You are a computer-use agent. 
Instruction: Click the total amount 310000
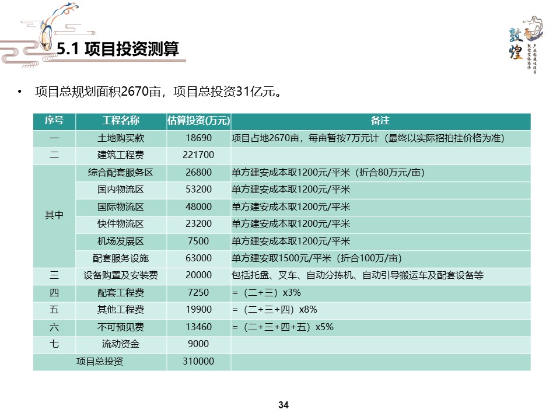(198, 362)
